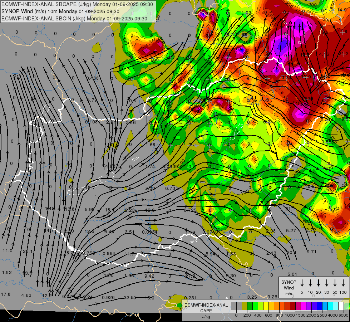Click the 0.231 map value

tap(191, 298)
